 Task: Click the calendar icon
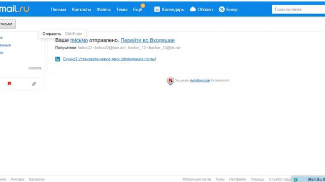157,9
